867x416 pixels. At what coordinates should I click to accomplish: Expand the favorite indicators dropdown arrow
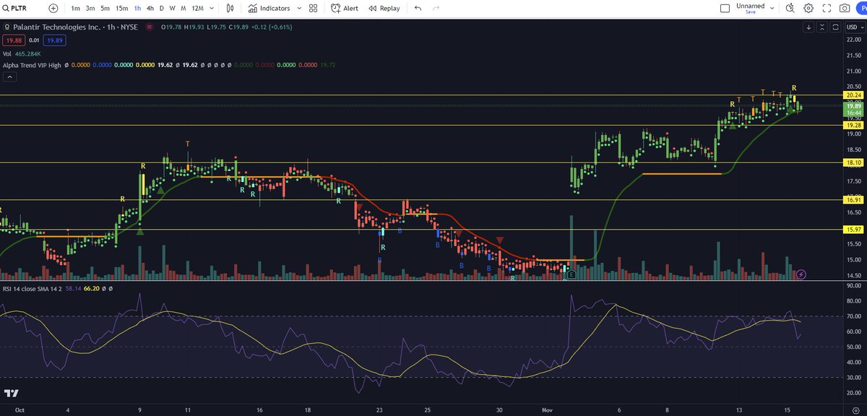pos(298,9)
